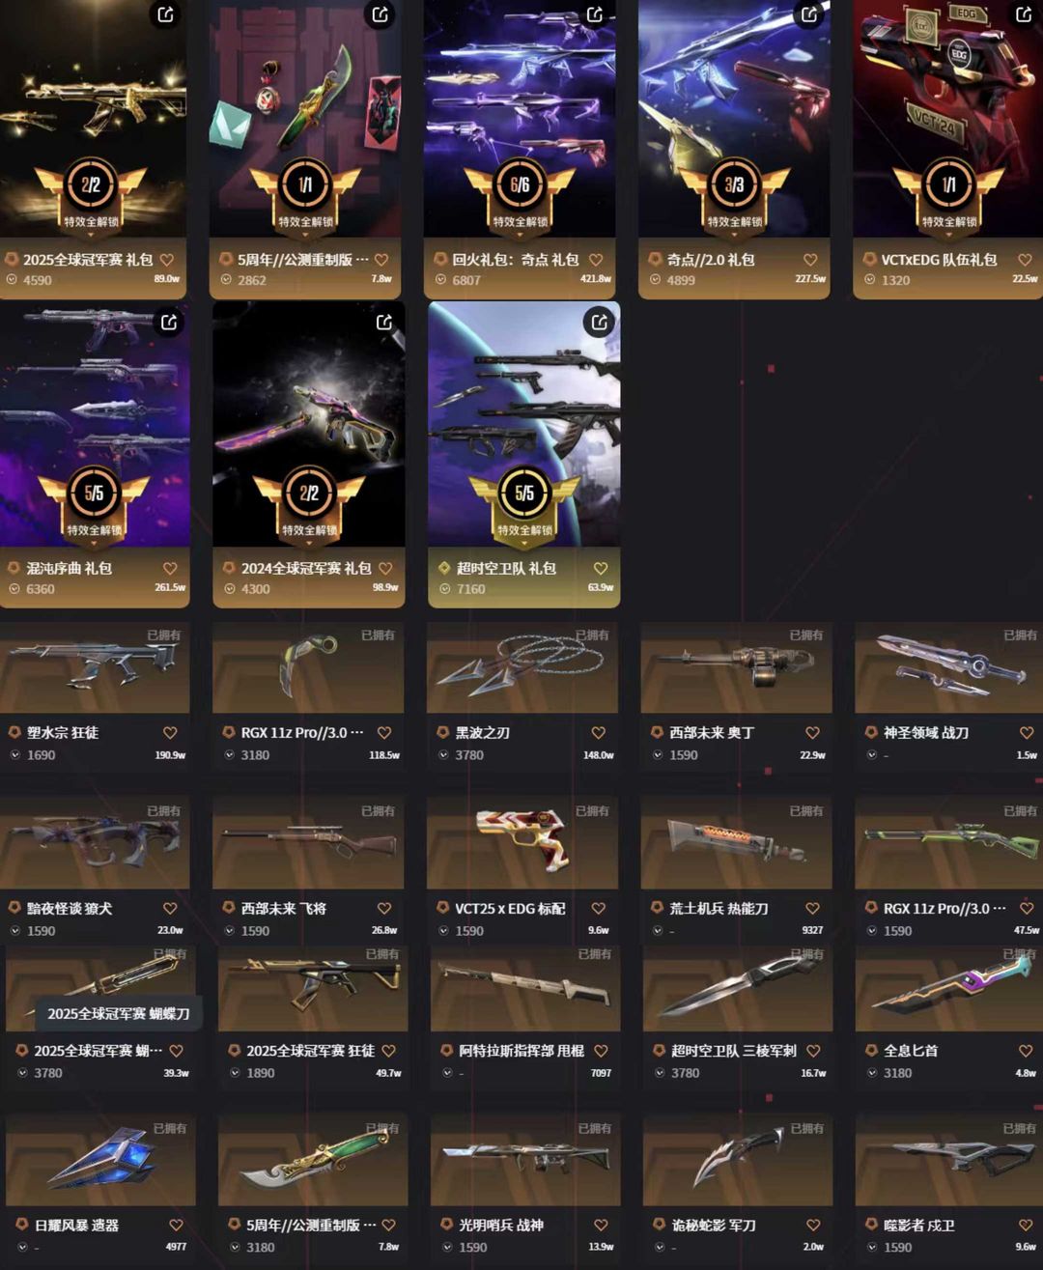This screenshot has width=1043, height=1270.
Task: Click share icon on VCTxEDG 队伍礼包 card
Action: coord(1024,14)
